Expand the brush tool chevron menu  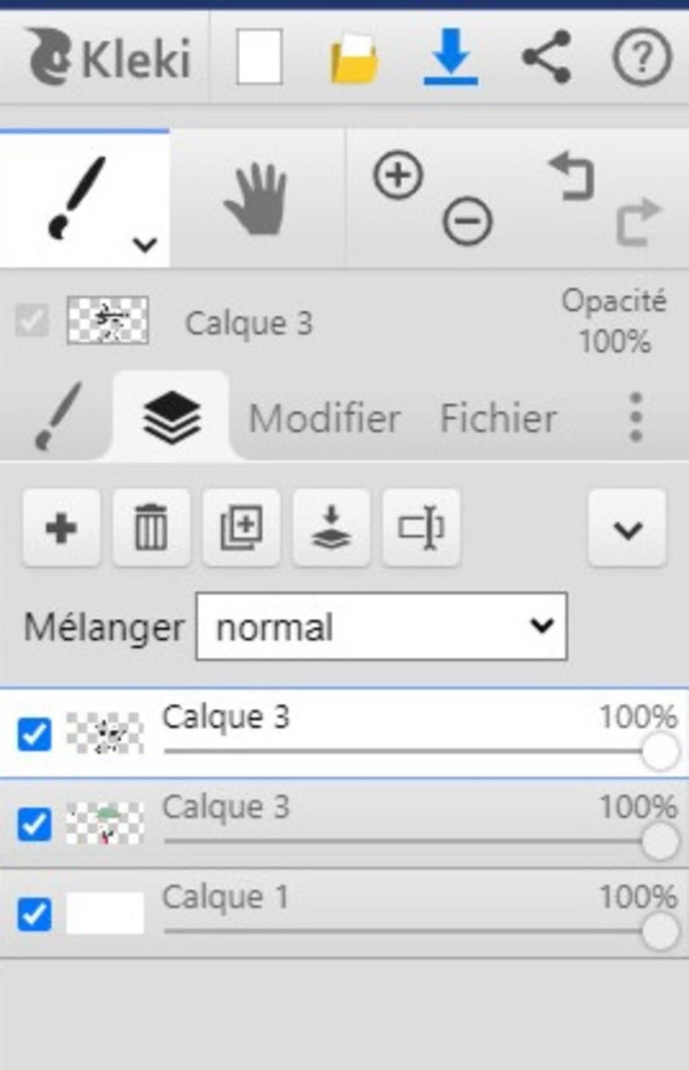coord(145,244)
